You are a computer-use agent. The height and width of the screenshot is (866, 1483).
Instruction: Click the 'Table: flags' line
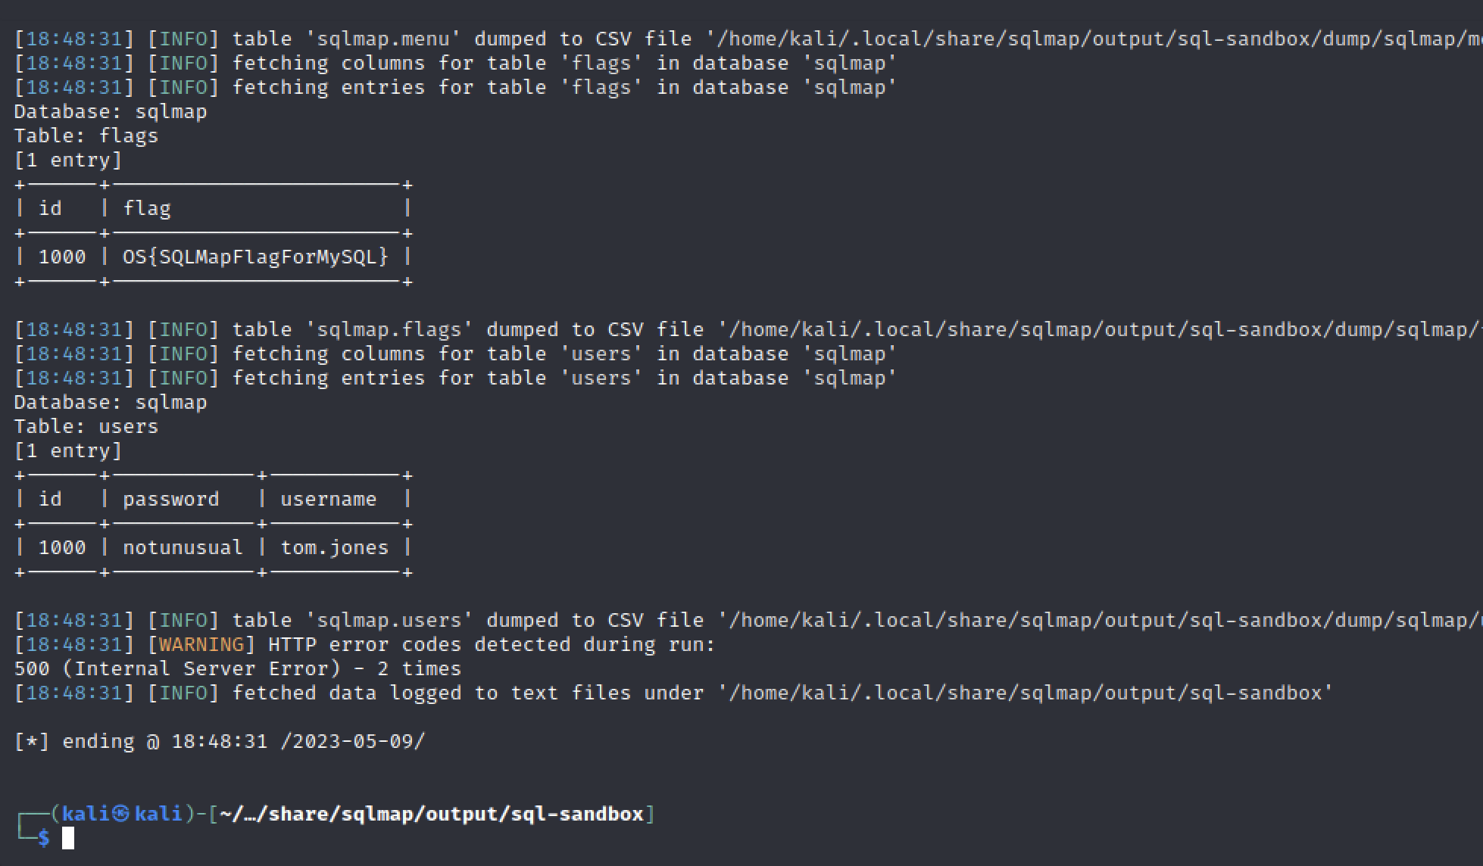pos(86,136)
